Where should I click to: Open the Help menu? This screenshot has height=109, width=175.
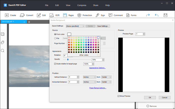(107, 5)
